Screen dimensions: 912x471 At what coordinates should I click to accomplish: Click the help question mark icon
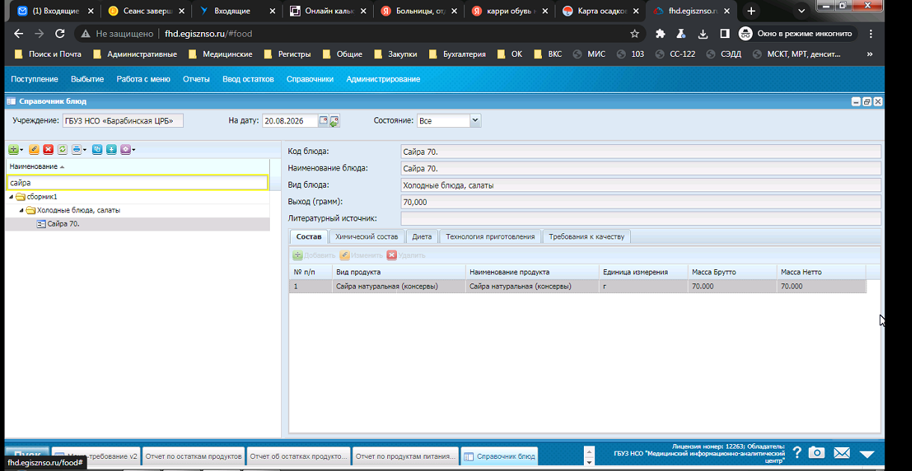[x=797, y=452]
